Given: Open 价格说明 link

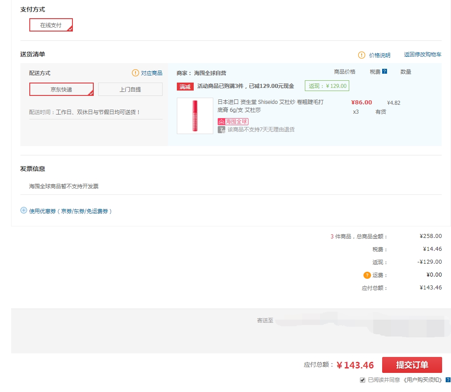Looking at the screenshot, I should pyautogui.click(x=379, y=55).
